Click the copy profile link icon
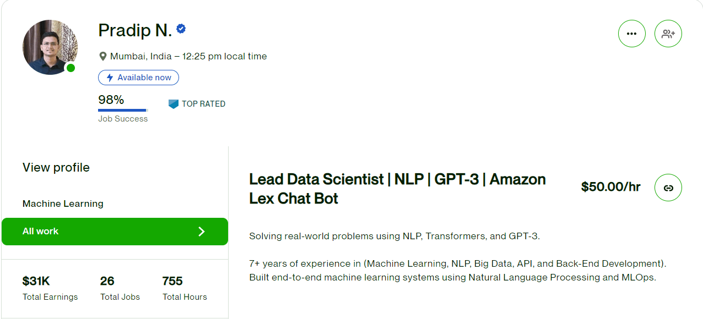Viewport: 703px width, 319px height. click(668, 188)
